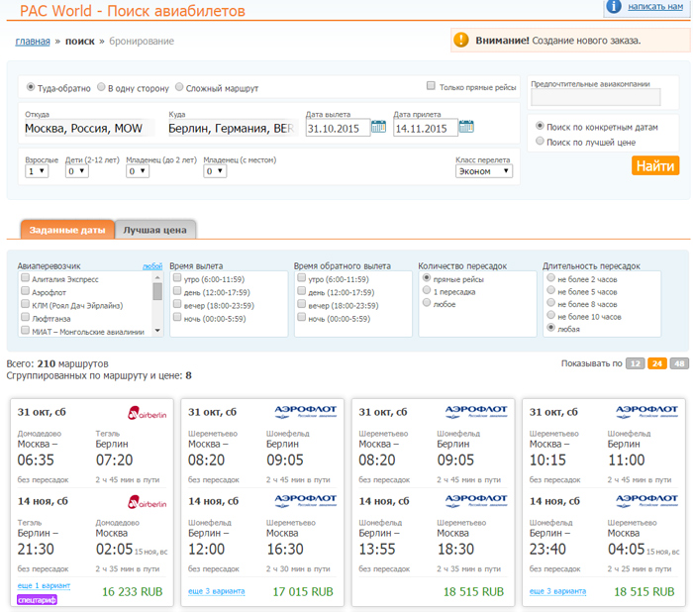Open the return date calendar icon
Screen dimensions: 693x612
tap(466, 127)
